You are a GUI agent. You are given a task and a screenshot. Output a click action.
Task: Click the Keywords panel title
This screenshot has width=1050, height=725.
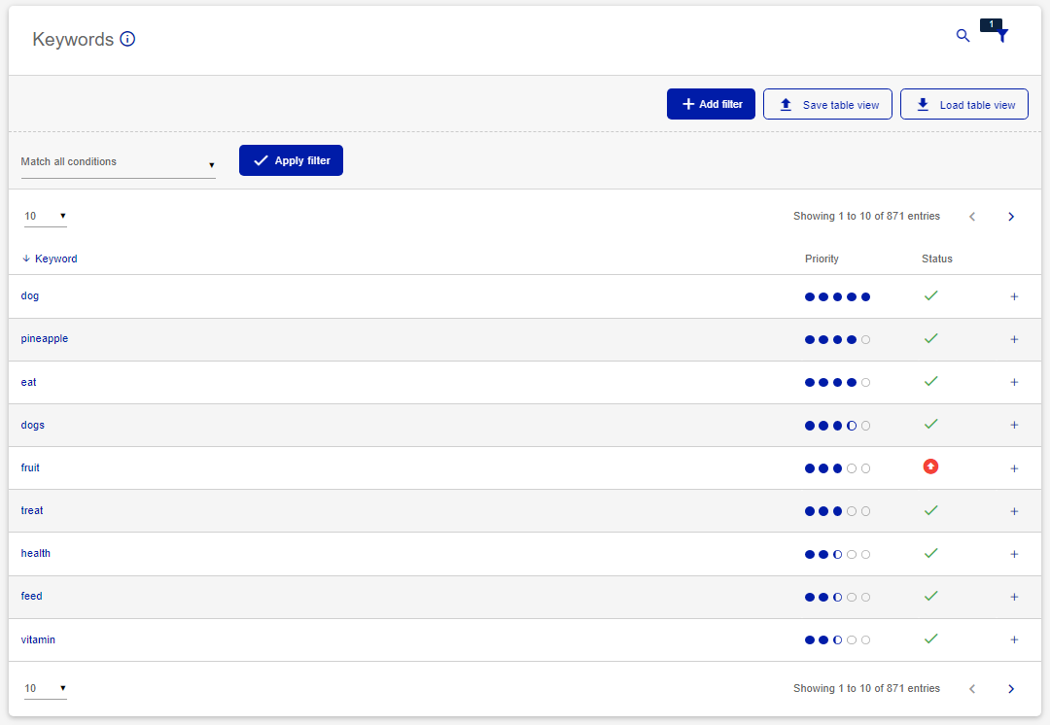point(73,40)
